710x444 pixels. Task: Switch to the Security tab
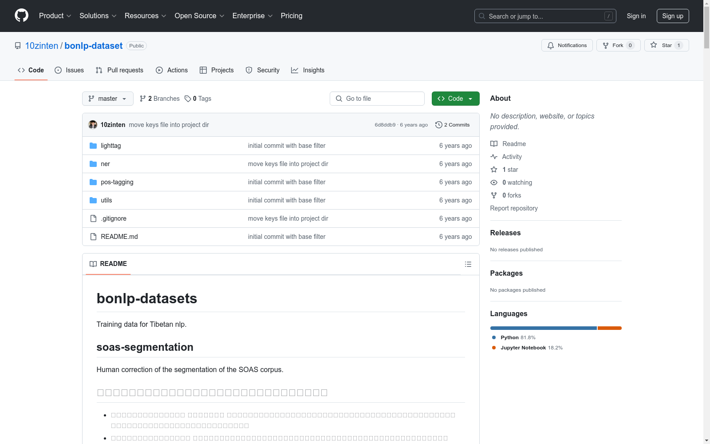(263, 70)
